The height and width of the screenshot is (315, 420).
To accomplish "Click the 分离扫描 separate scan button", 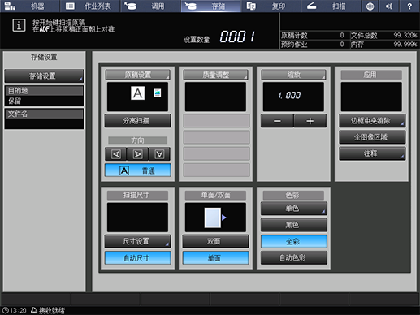I will coord(137,121).
